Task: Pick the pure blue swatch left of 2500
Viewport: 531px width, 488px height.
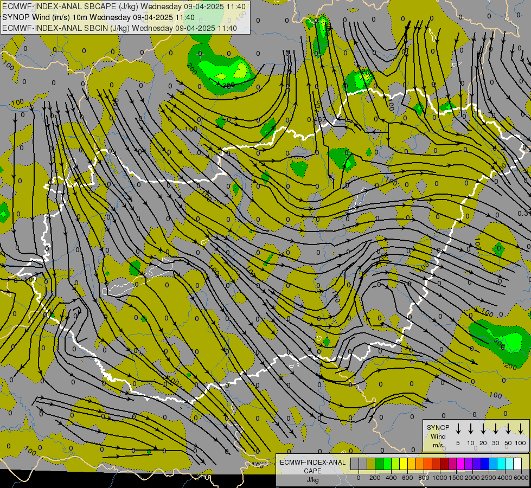Action: click(484, 464)
